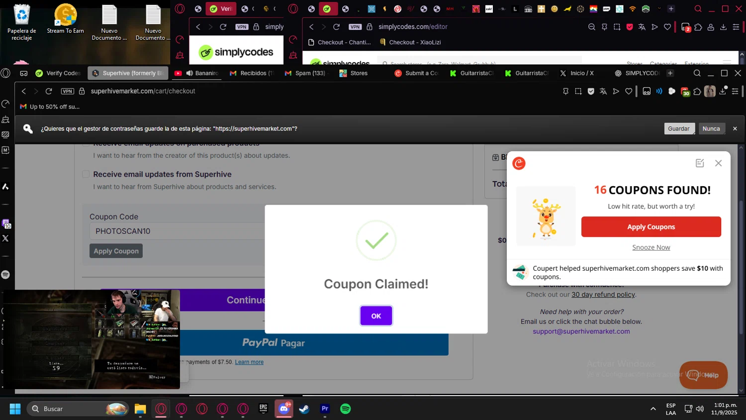Open Epic Games from the taskbar
Viewport: 746px width, 420px height.
pos(264,409)
